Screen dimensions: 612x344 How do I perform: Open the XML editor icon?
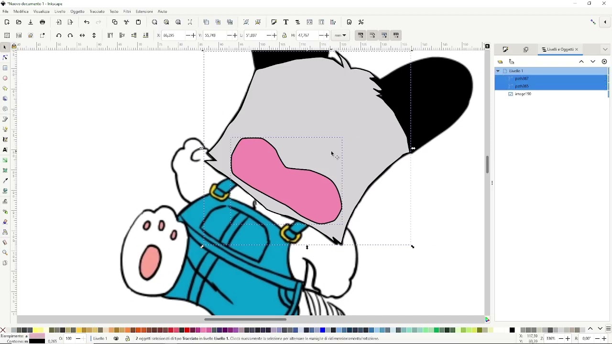pos(310,22)
